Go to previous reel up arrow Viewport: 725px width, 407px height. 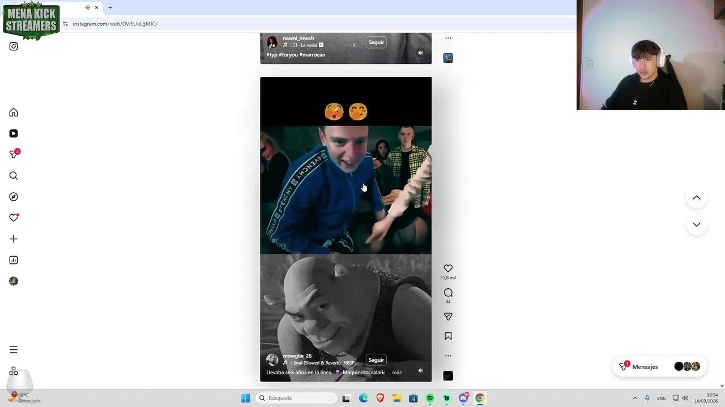pyautogui.click(x=697, y=198)
